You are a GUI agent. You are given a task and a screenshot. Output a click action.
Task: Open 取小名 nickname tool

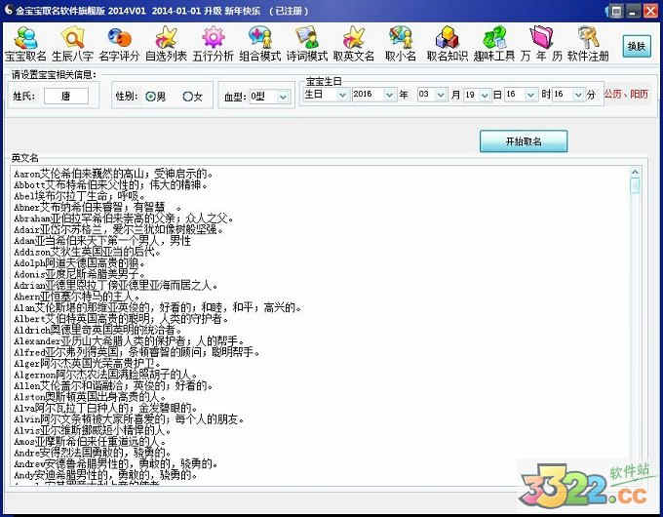pyautogui.click(x=401, y=44)
